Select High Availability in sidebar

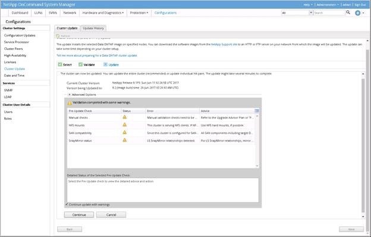[x=15, y=55]
